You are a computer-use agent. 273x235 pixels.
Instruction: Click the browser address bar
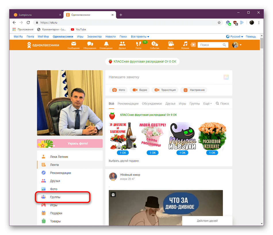click(x=128, y=22)
